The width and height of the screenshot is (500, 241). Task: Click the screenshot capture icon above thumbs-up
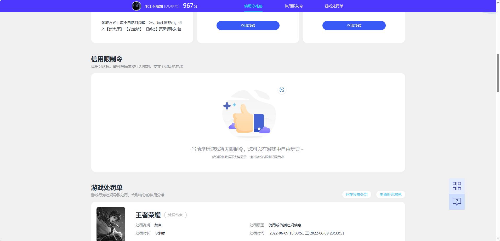[282, 90]
